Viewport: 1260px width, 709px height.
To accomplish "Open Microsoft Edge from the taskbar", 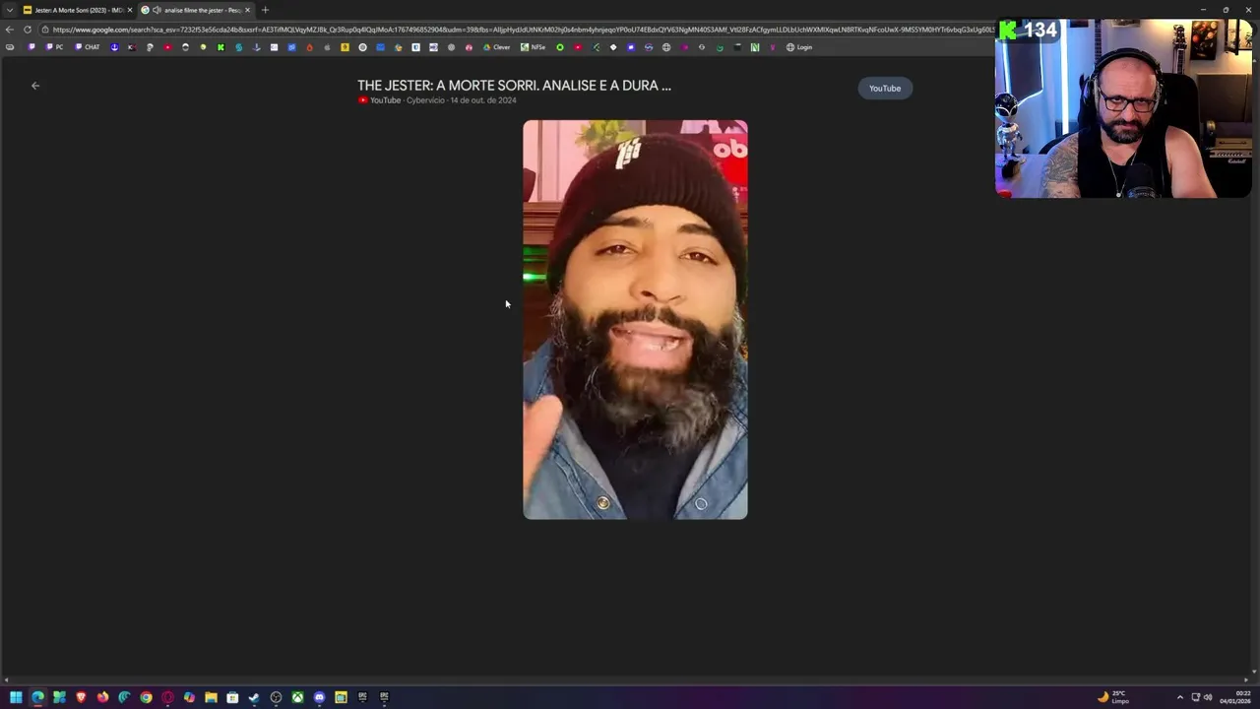I will 37,697.
